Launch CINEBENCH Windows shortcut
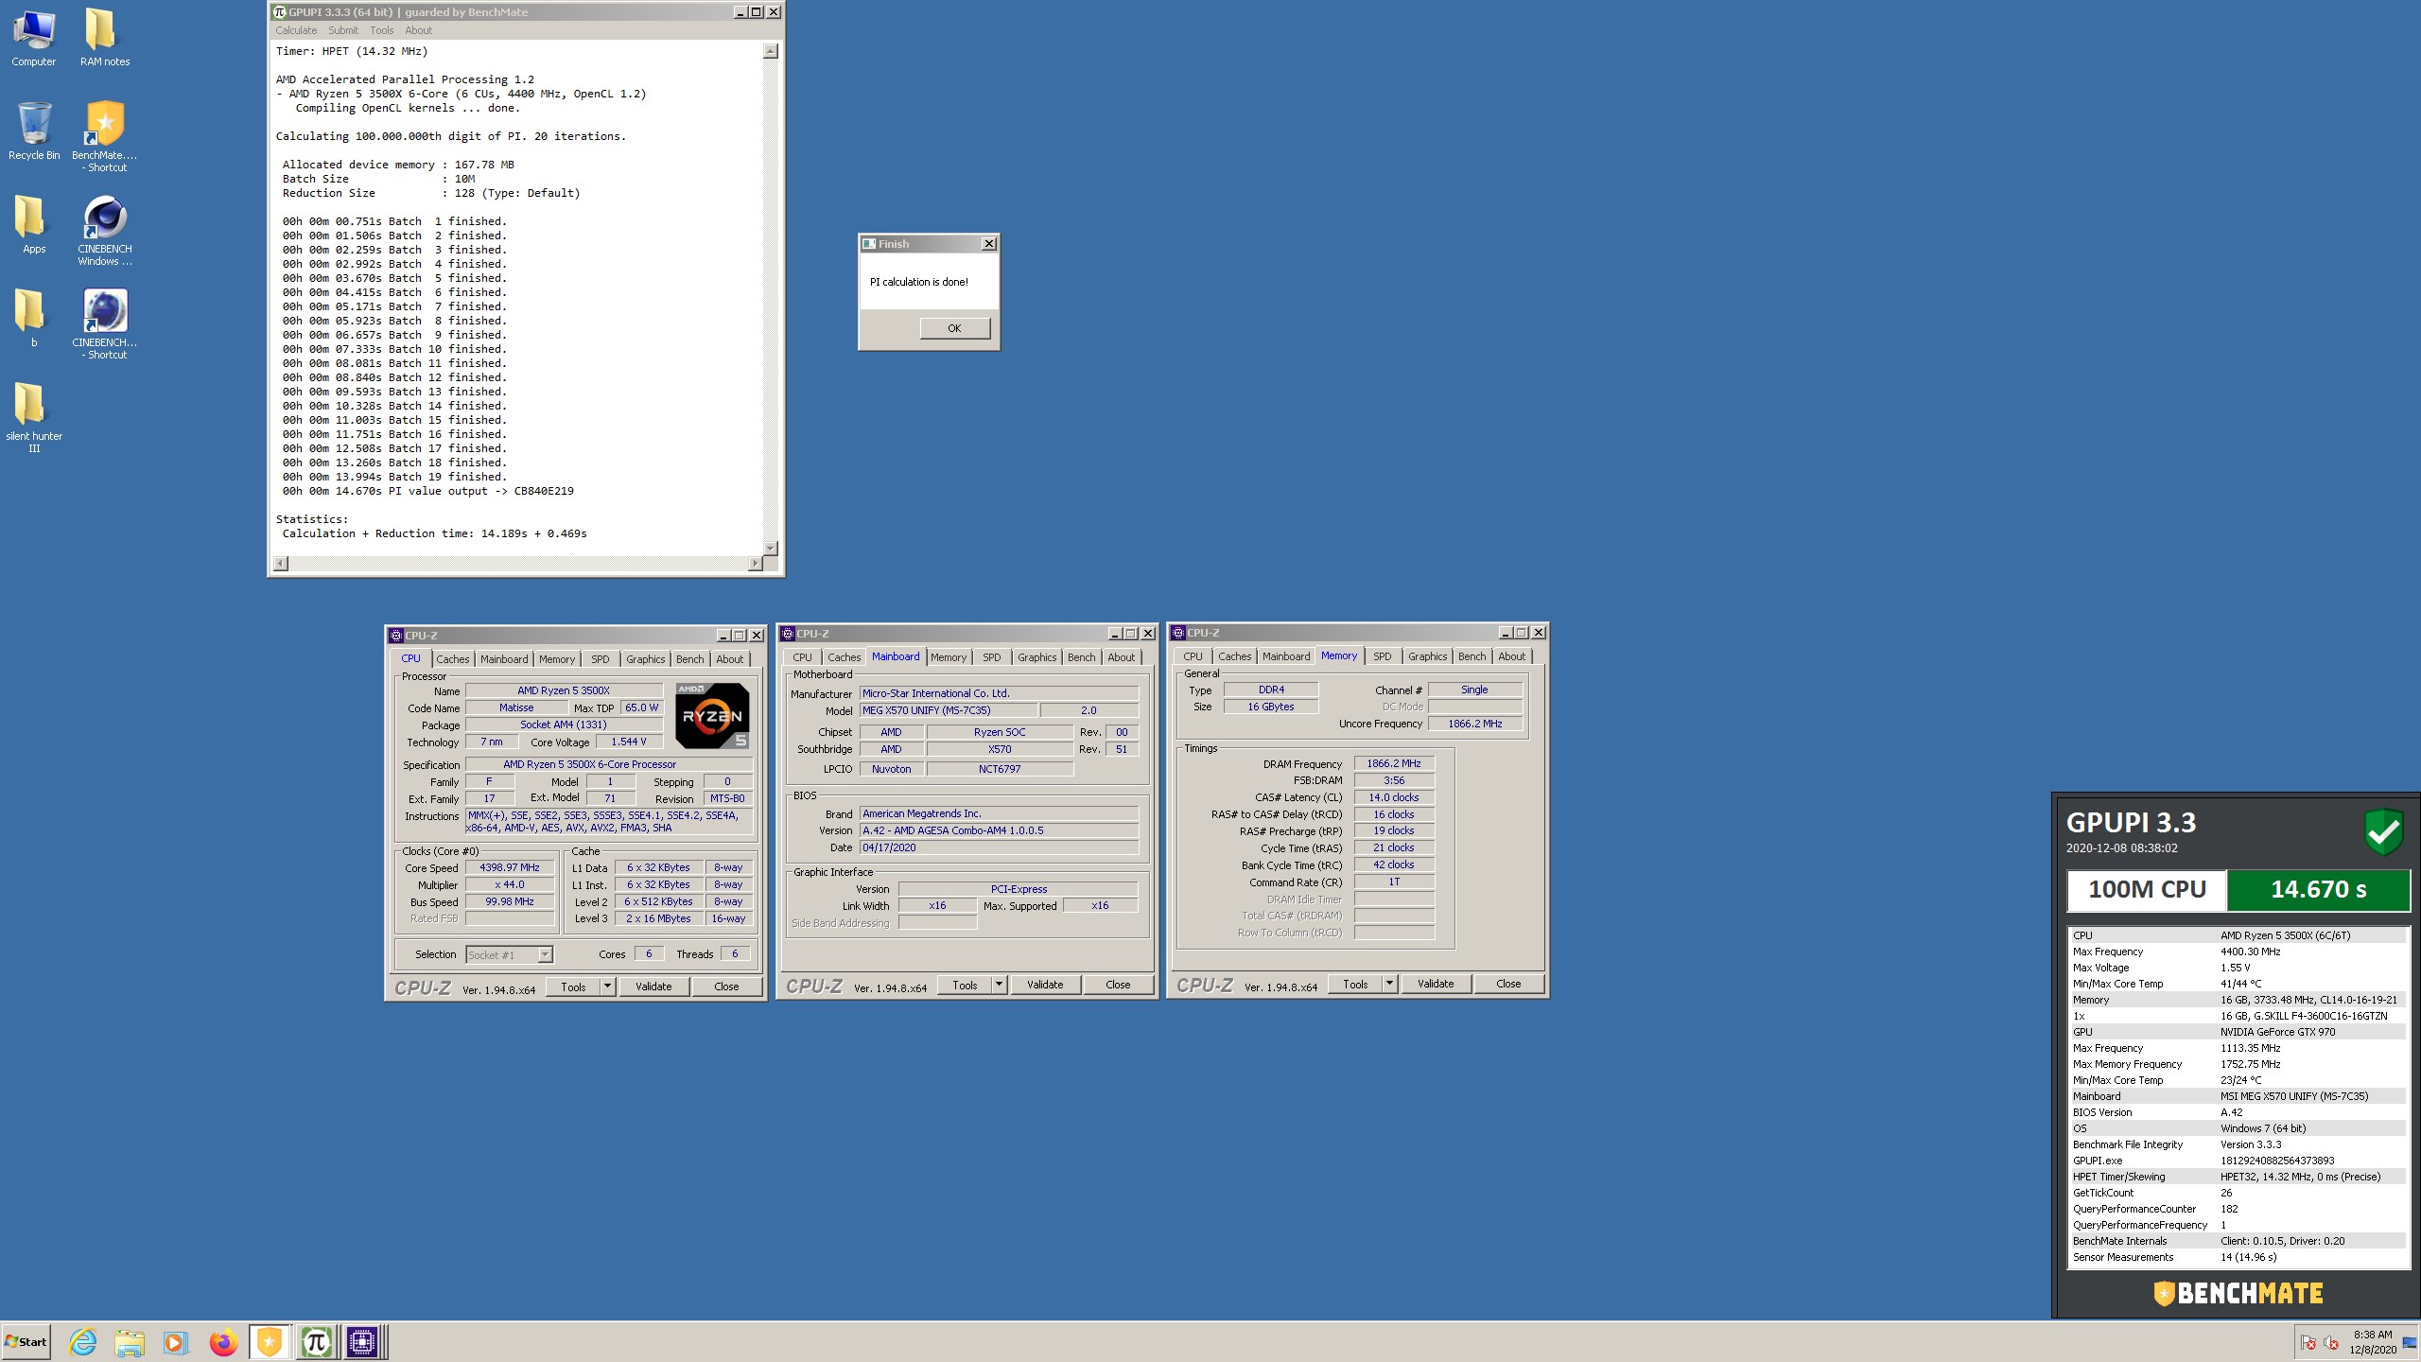This screenshot has width=2421, height=1362. [x=104, y=231]
